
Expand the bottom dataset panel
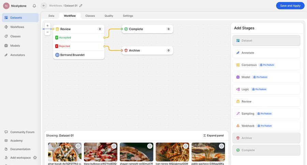[x=214, y=136]
